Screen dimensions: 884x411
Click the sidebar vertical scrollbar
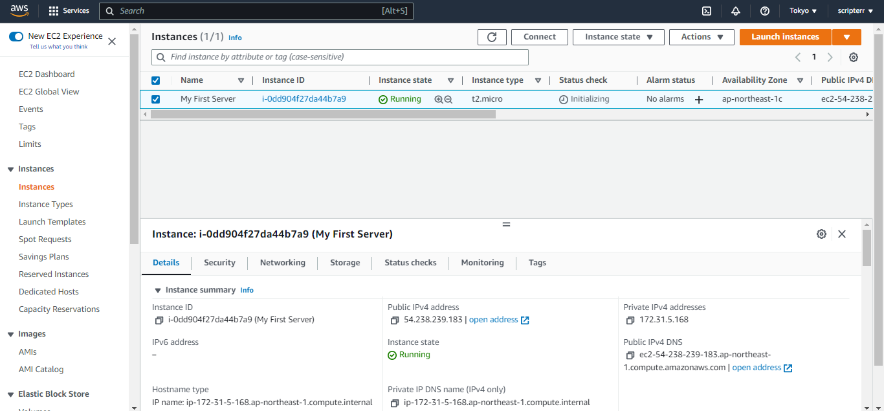(x=134, y=139)
